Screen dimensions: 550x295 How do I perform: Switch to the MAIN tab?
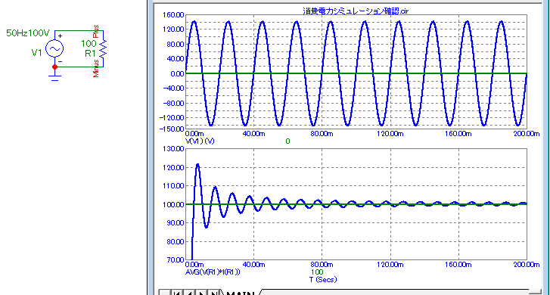point(241,293)
